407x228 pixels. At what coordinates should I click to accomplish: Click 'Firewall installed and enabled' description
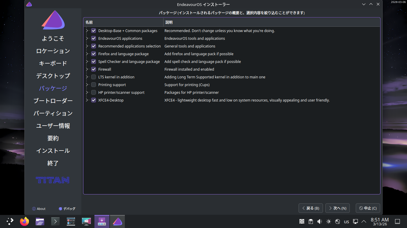tap(189, 69)
